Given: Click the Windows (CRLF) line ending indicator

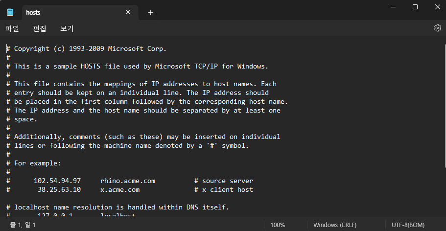Looking at the screenshot, I should 335,225.
